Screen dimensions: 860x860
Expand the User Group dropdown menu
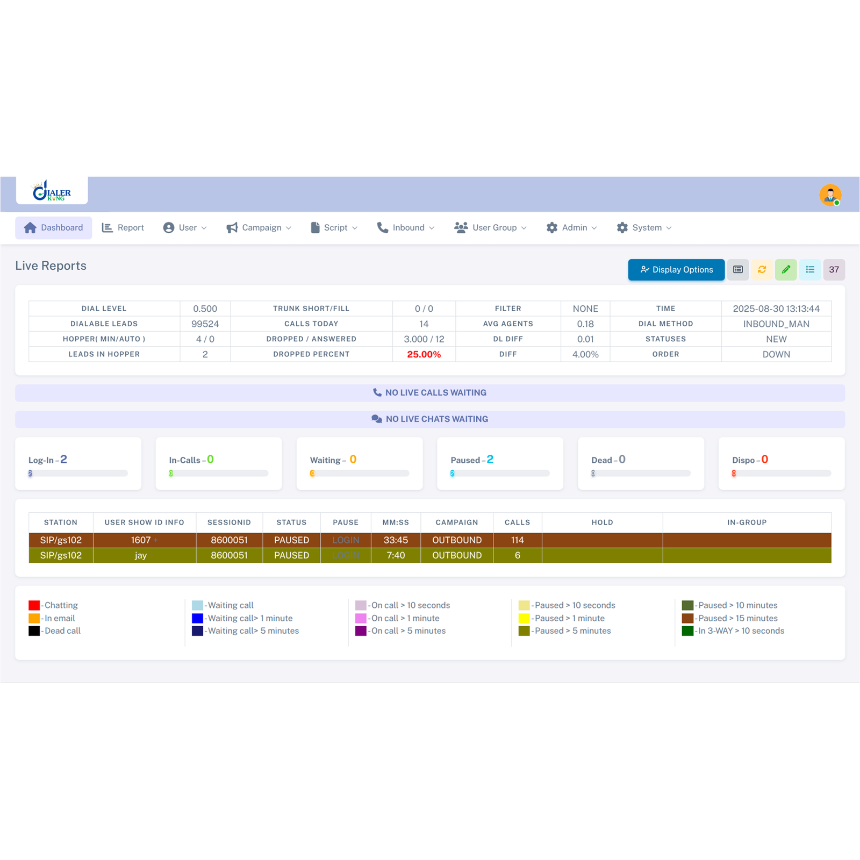point(490,228)
